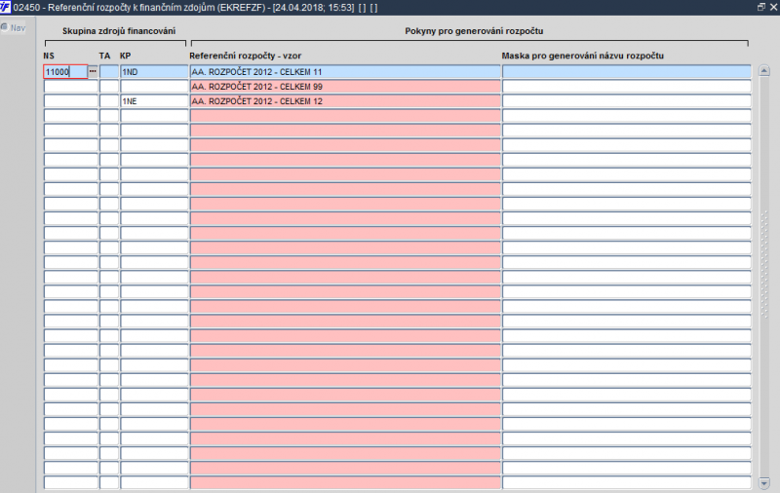The height and width of the screenshot is (493, 780).
Task: Open the NS lookup list button
Action: pyautogui.click(x=93, y=71)
